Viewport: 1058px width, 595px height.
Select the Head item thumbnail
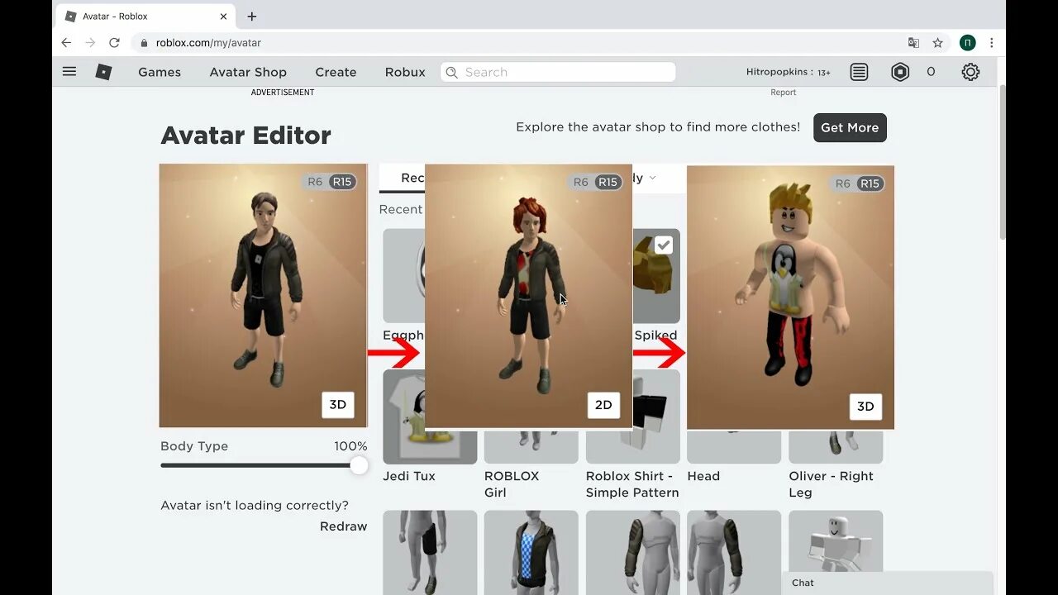coord(734,446)
